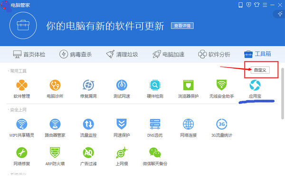The height and width of the screenshot is (176, 285).
Task: Open 网络连接 tool
Action: tap(188, 128)
